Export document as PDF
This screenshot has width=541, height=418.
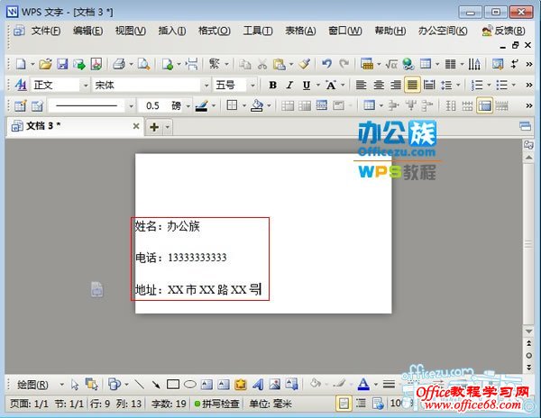96,64
